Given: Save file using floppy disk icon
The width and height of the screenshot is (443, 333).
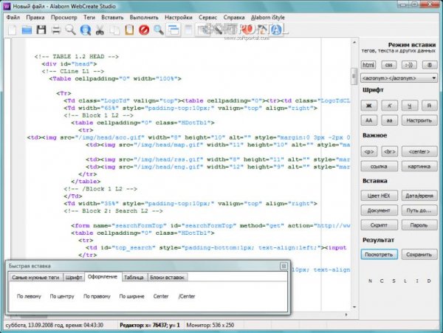Looking at the screenshot, I should pyautogui.click(x=41, y=30).
